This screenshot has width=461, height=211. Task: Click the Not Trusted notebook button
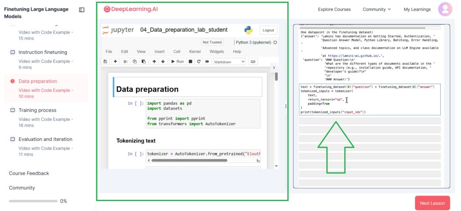(x=212, y=42)
